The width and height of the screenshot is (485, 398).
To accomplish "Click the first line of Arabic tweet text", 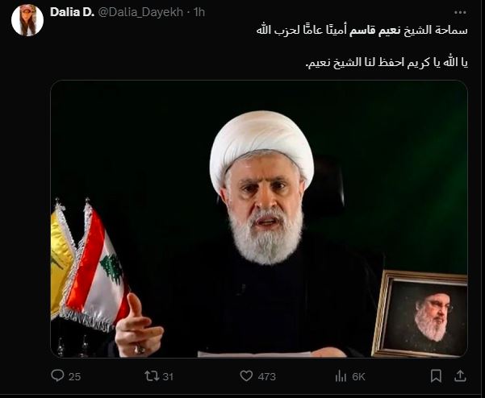I will coord(362,31).
